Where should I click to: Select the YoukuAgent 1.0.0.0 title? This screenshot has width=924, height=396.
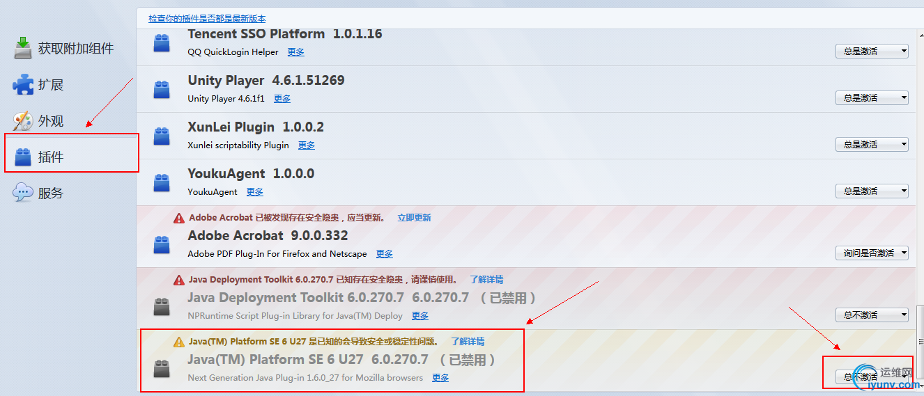[x=251, y=174]
